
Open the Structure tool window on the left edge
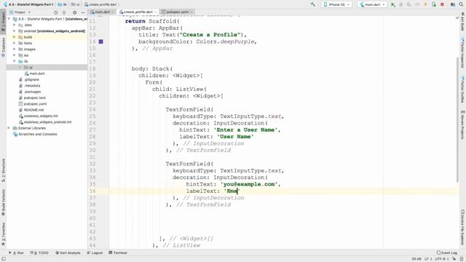3,170
